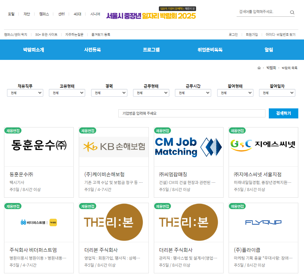Open the 비더퍼스트엠 logo thumbnail
The image size is (304, 275).
[x=39, y=222]
